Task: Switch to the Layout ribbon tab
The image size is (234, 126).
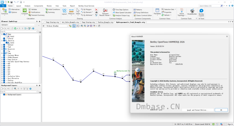Action: [19, 6]
